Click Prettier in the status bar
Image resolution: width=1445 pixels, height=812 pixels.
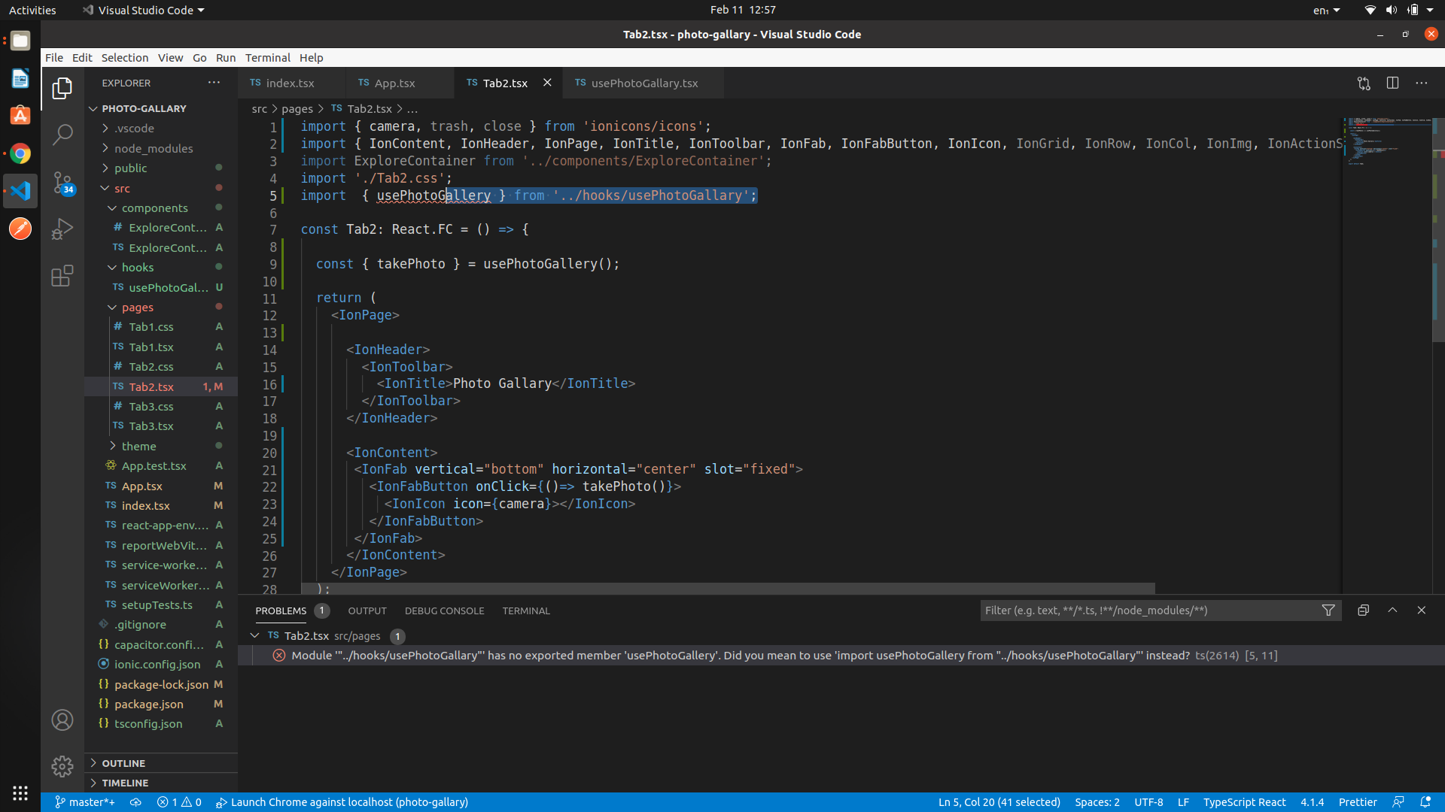coord(1358,802)
